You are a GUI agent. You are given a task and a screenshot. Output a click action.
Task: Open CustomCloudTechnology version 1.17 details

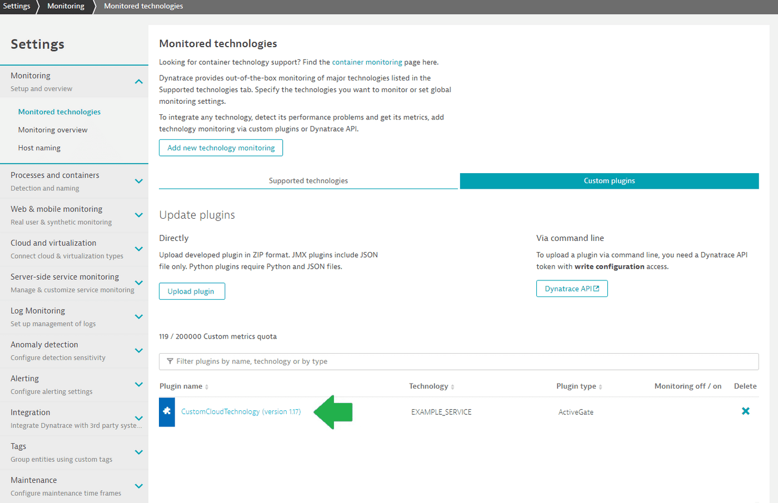[x=241, y=412]
